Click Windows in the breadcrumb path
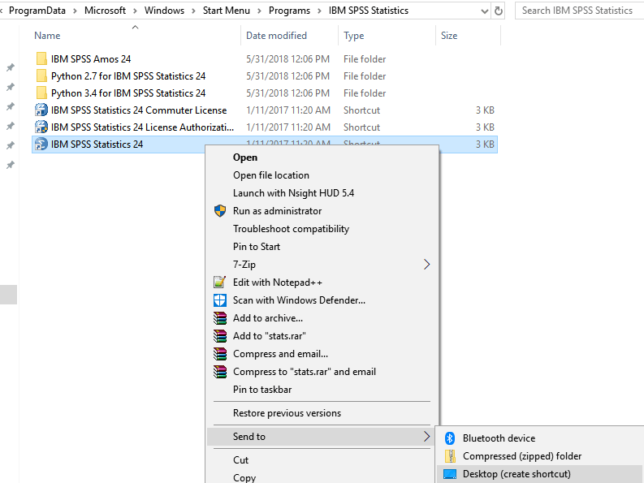This screenshot has width=644, height=483. click(x=164, y=11)
